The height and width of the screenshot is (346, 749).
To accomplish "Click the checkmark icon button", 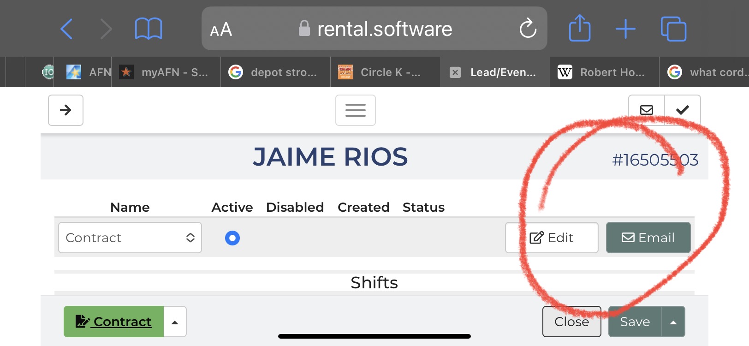I will click(x=683, y=110).
